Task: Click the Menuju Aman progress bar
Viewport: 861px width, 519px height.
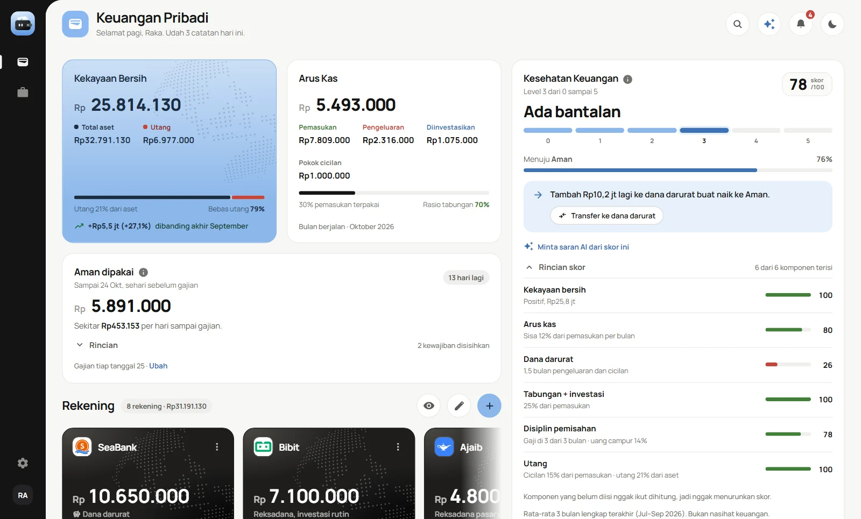Action: pyautogui.click(x=678, y=170)
